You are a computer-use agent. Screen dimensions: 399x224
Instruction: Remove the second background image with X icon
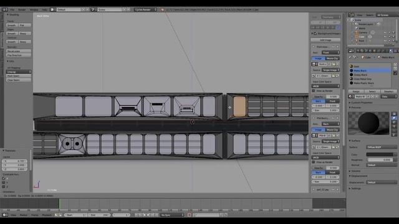tap(338, 118)
